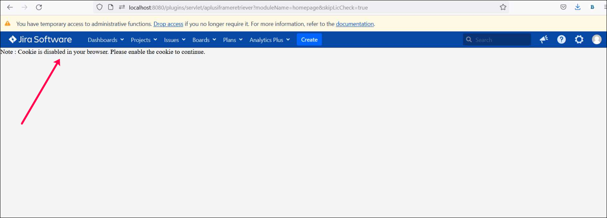Open Jira administration gear icon
The height and width of the screenshot is (218, 607).
point(579,40)
